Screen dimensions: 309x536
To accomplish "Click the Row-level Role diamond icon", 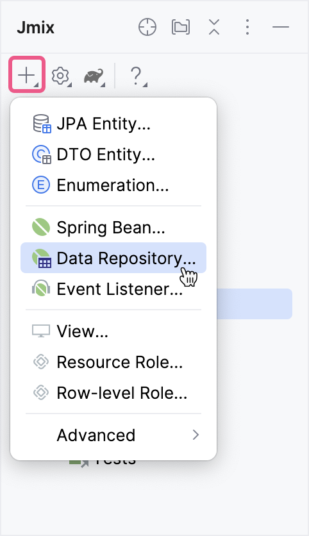I will click(41, 393).
